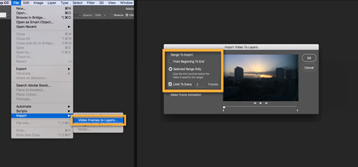
Task: Expand the Export submenu
Action: click(x=42, y=69)
